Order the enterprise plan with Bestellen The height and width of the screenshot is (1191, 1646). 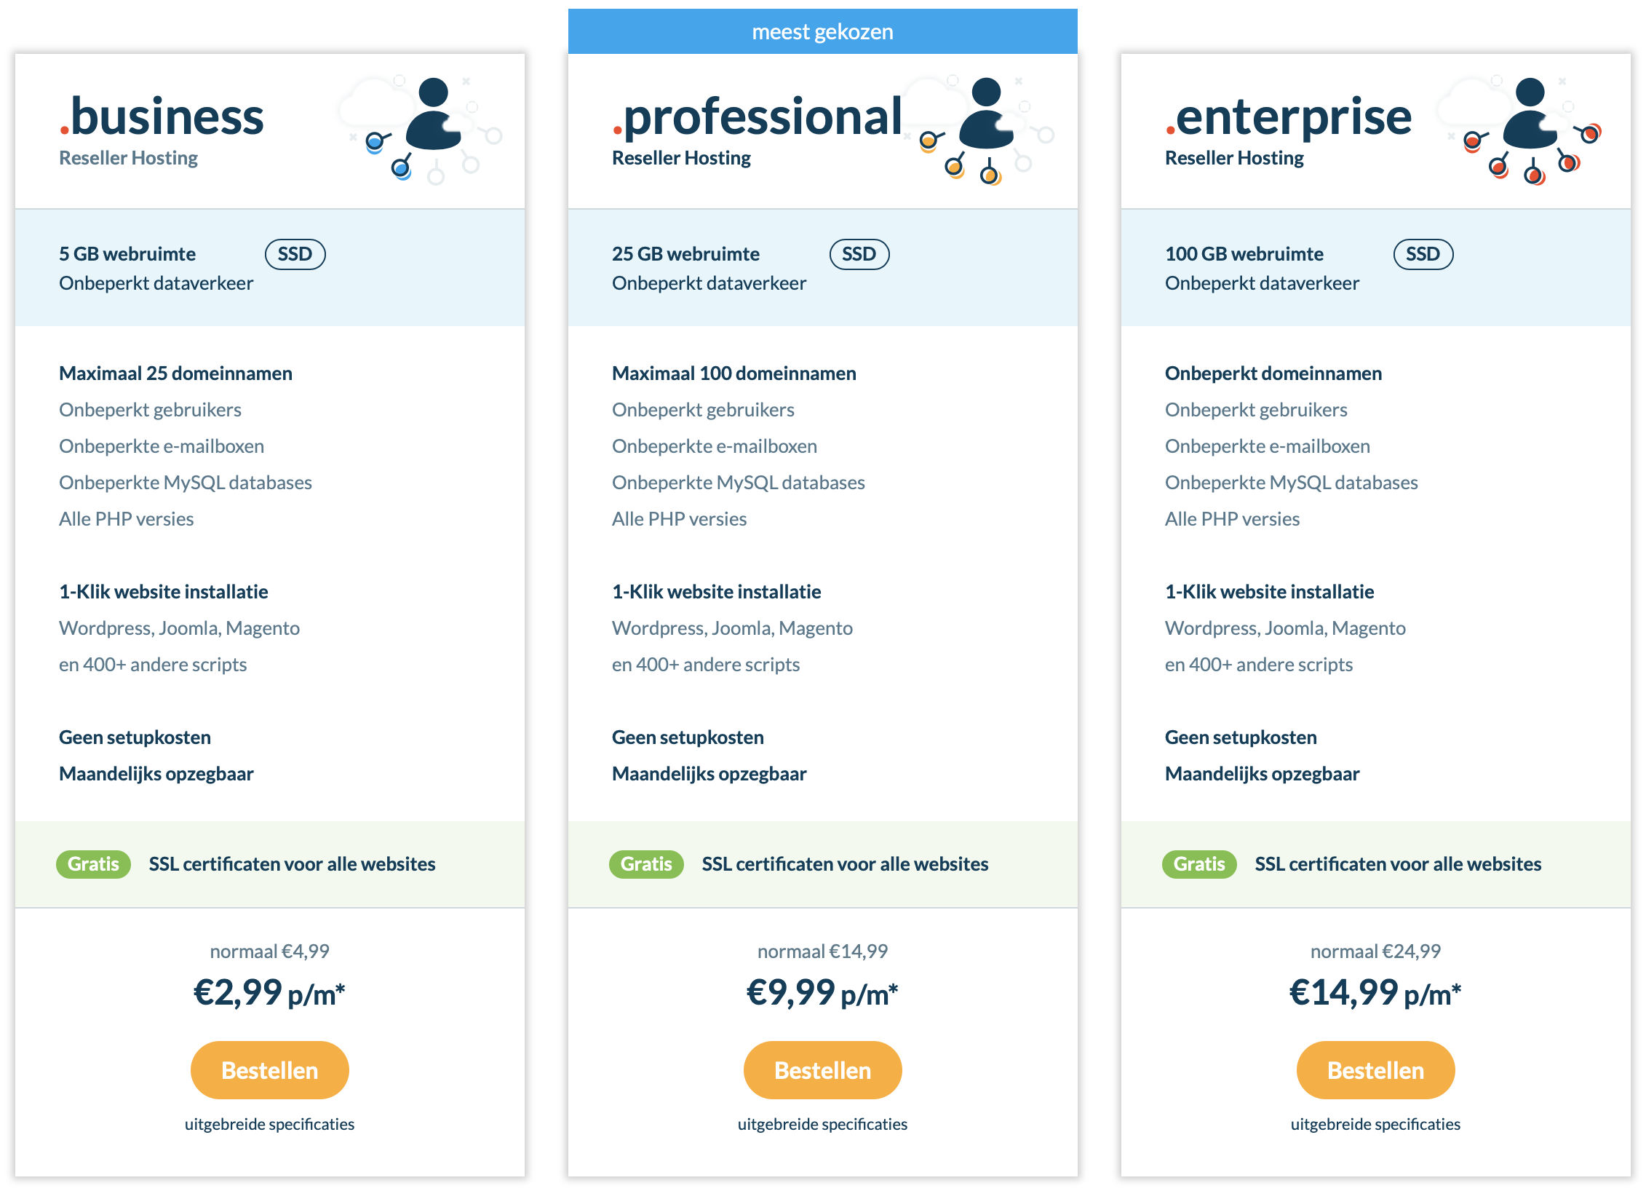(1376, 1070)
